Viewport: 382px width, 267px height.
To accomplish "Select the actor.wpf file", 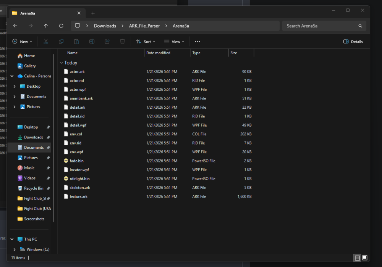I will (78, 90).
